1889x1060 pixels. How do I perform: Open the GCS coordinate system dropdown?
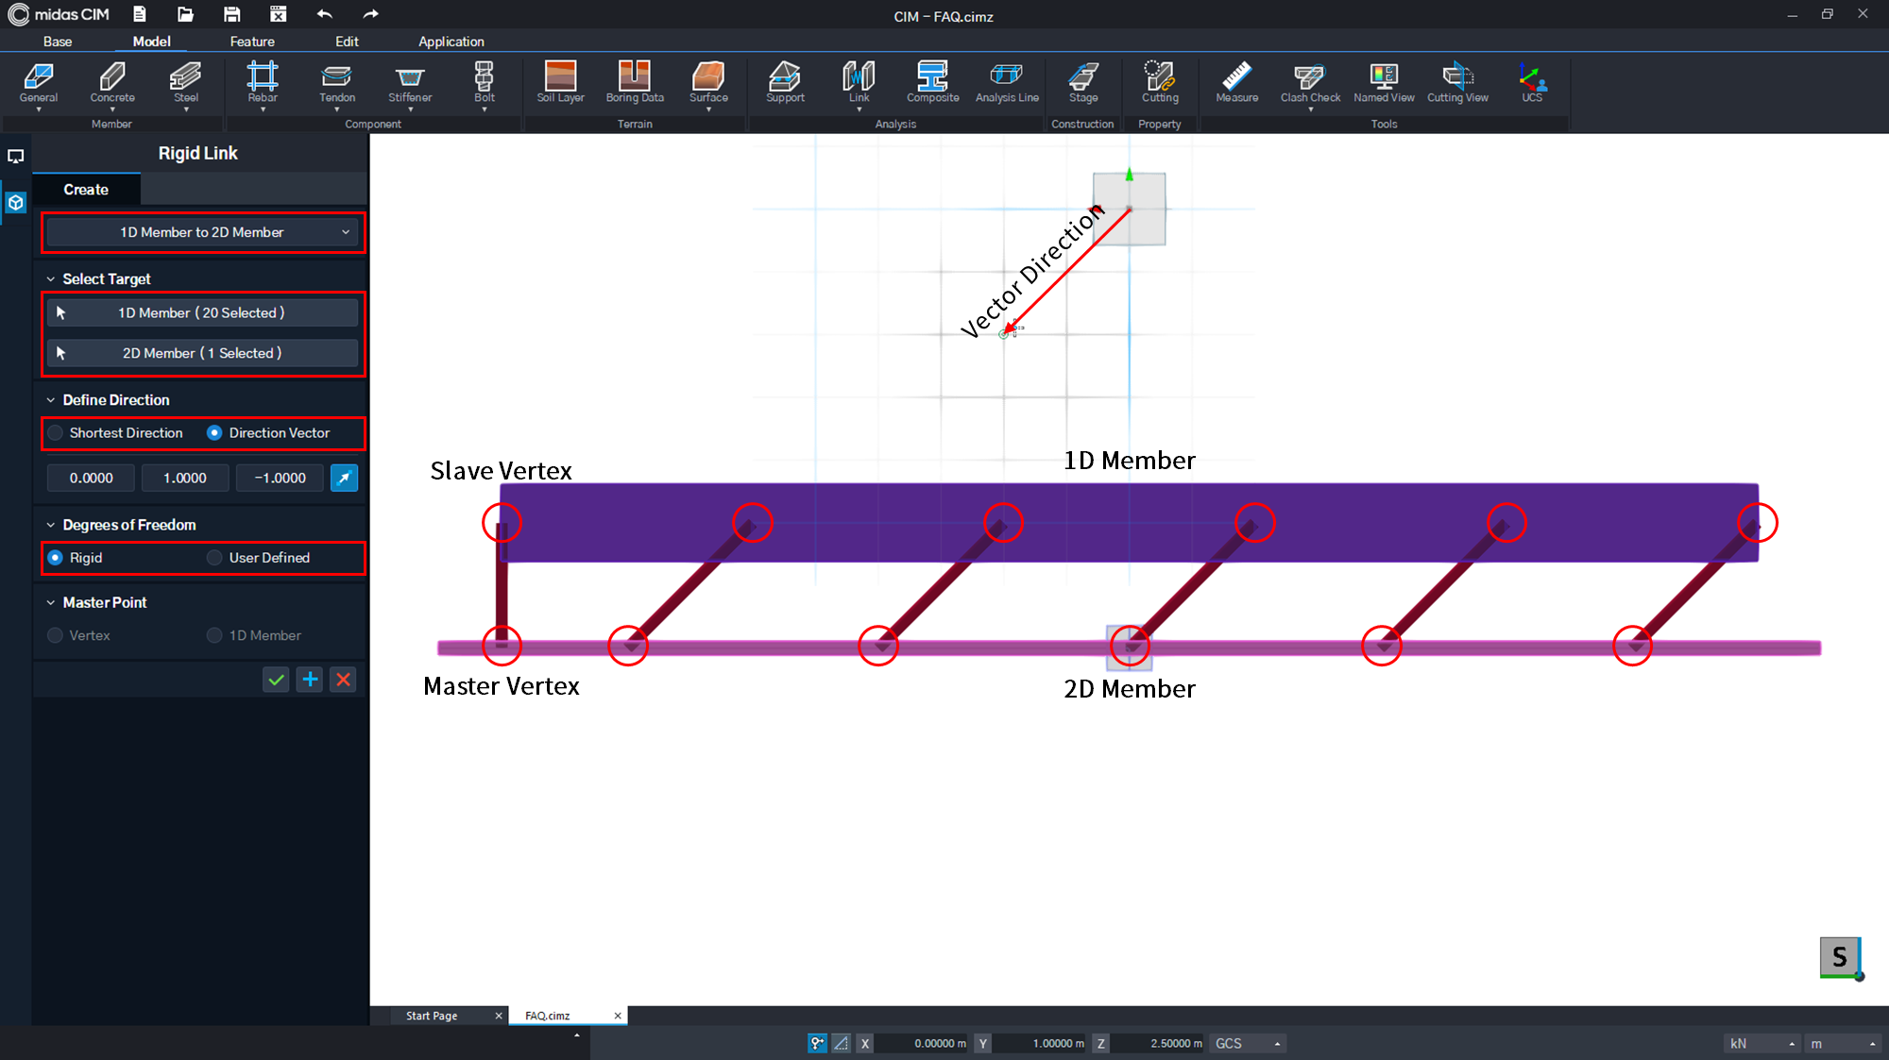(x=1247, y=1043)
